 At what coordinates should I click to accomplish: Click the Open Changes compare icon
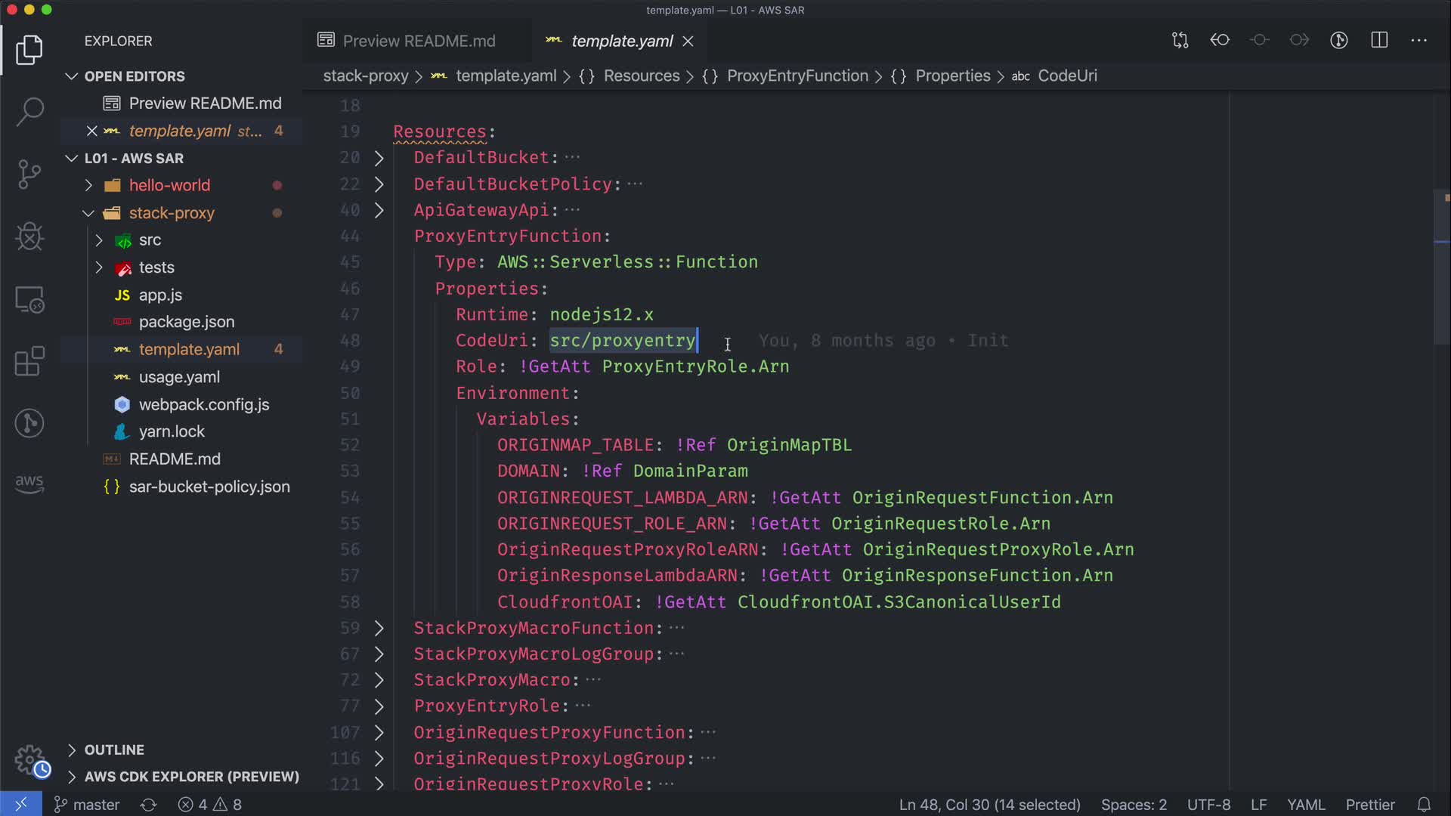click(1180, 40)
